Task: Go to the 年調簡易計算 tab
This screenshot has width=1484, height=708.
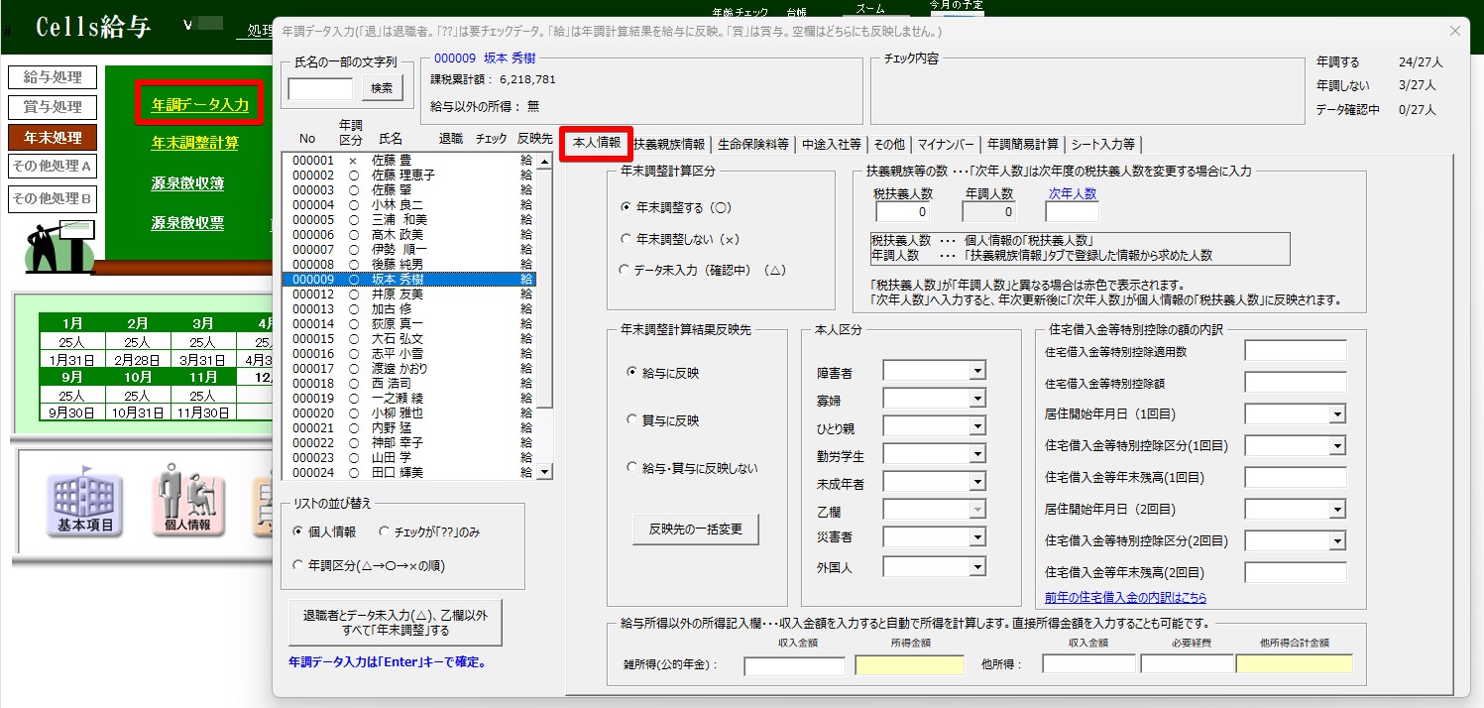Action: [1022, 145]
